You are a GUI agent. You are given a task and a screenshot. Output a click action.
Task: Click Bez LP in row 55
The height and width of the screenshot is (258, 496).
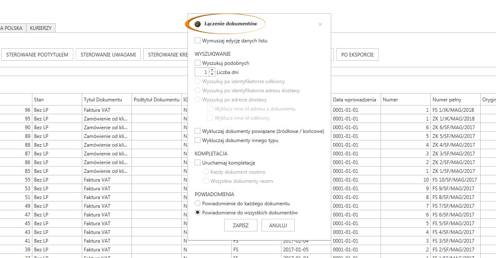coord(57,179)
